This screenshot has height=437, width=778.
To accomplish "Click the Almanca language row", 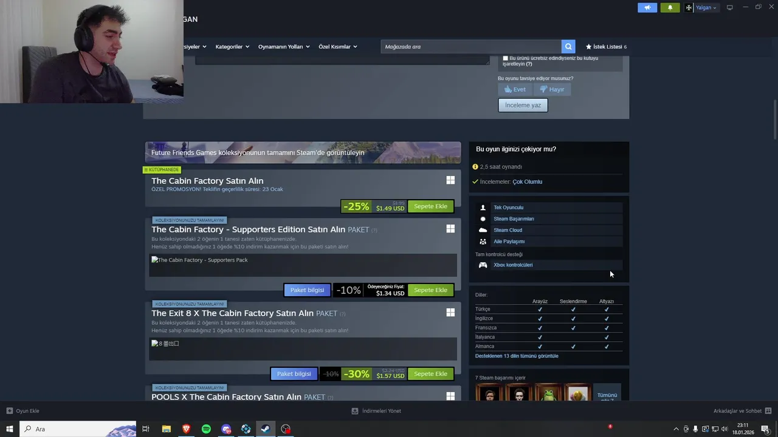I will click(548, 346).
